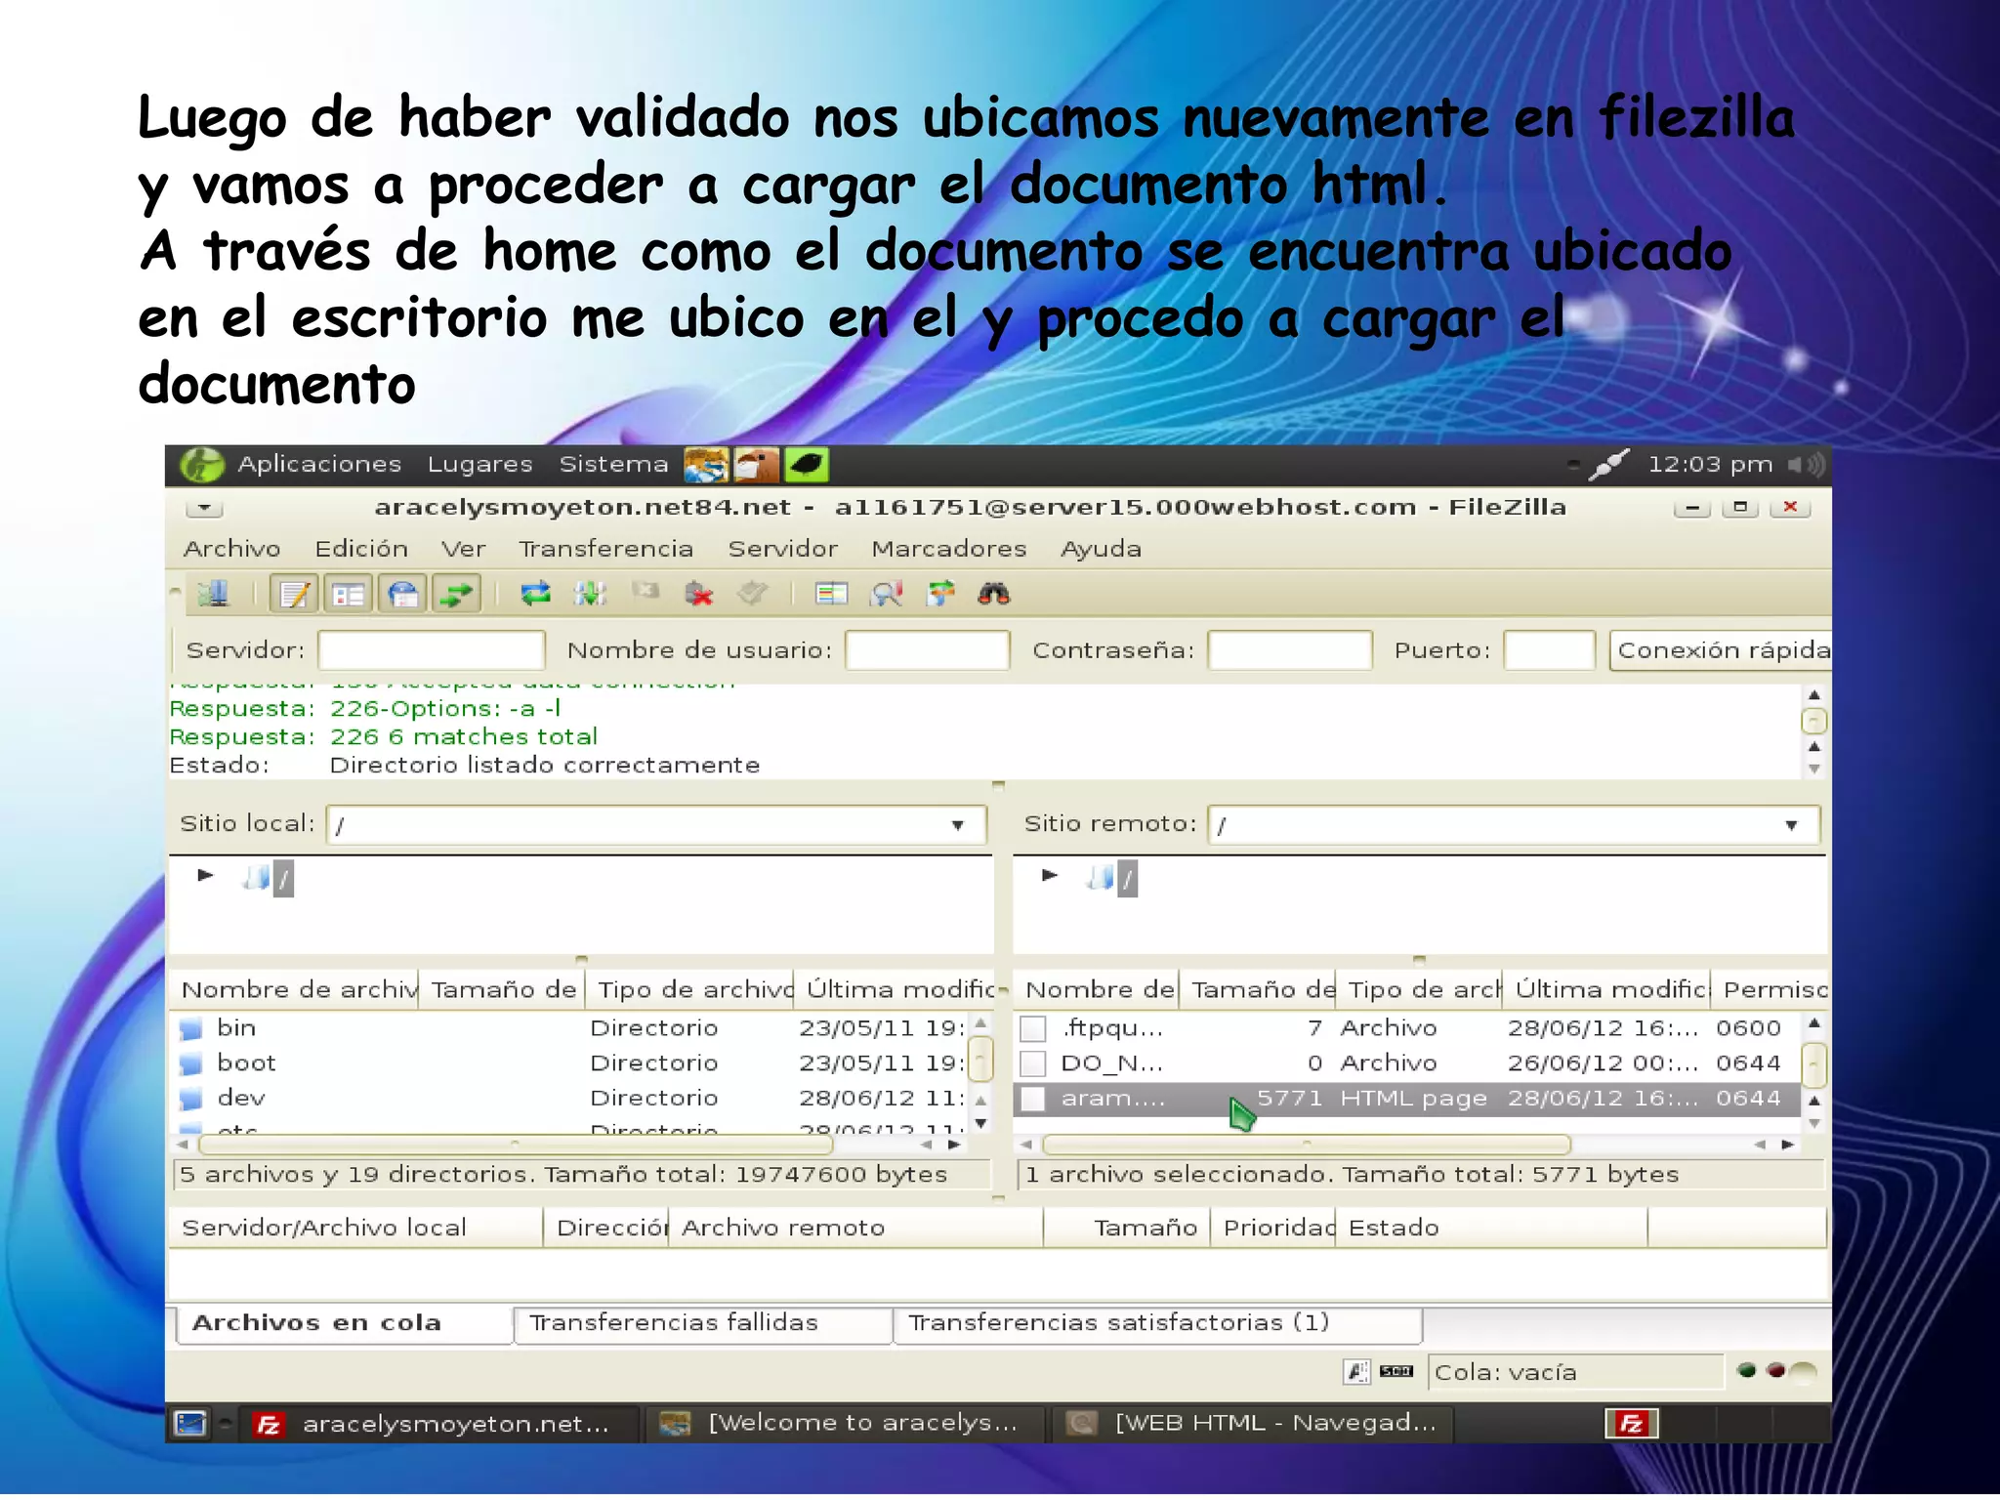This screenshot has height=1500, width=2000.
Task: Click the remote file list horizontal scrollbar
Action: (x=1307, y=1144)
